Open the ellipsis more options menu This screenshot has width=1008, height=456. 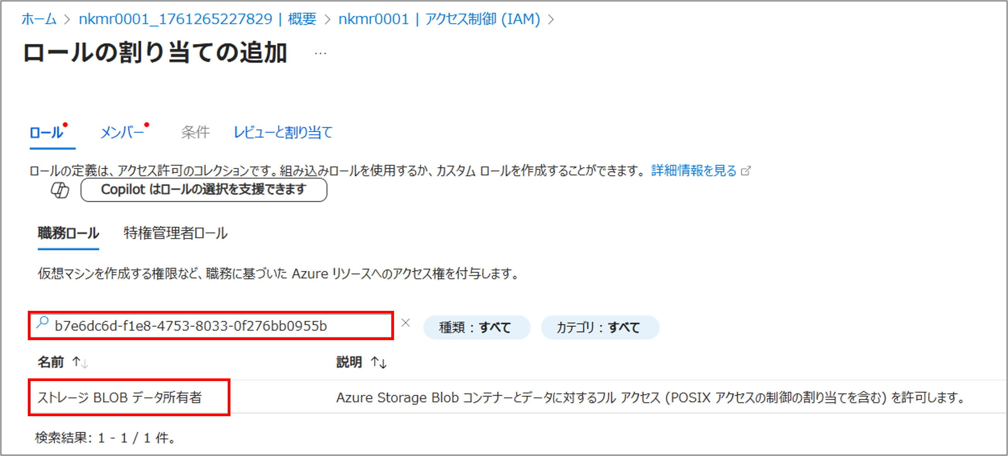(x=320, y=54)
